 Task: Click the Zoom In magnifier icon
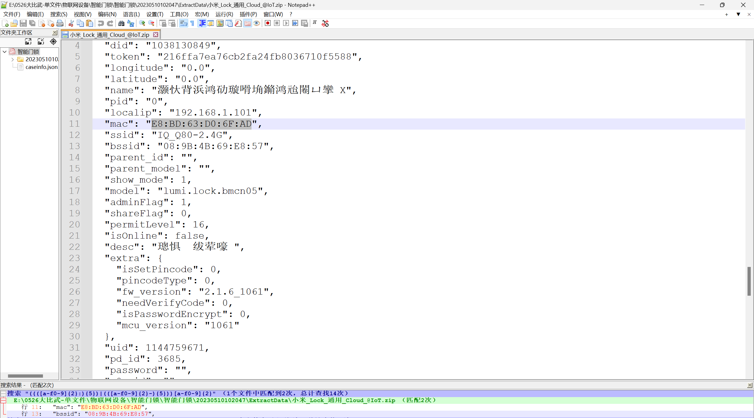[x=142, y=23]
